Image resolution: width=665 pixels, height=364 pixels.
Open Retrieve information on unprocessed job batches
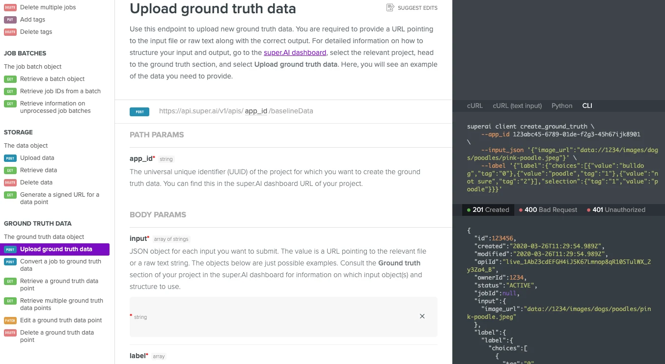point(55,107)
